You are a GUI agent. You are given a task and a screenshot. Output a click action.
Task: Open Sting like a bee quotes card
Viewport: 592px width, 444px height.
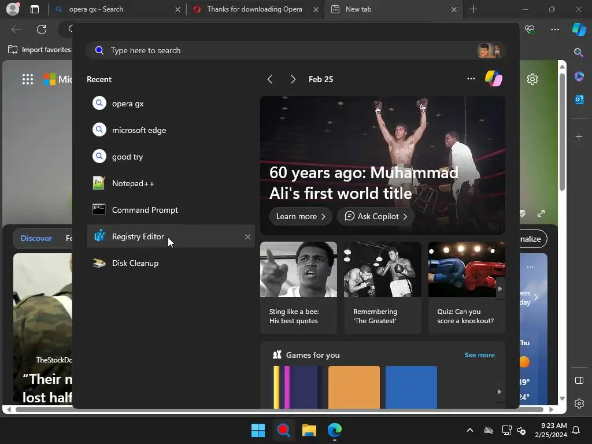(298, 287)
